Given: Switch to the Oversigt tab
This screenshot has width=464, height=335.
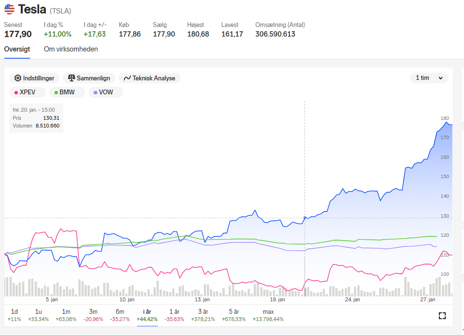Looking at the screenshot, I should 17,49.
